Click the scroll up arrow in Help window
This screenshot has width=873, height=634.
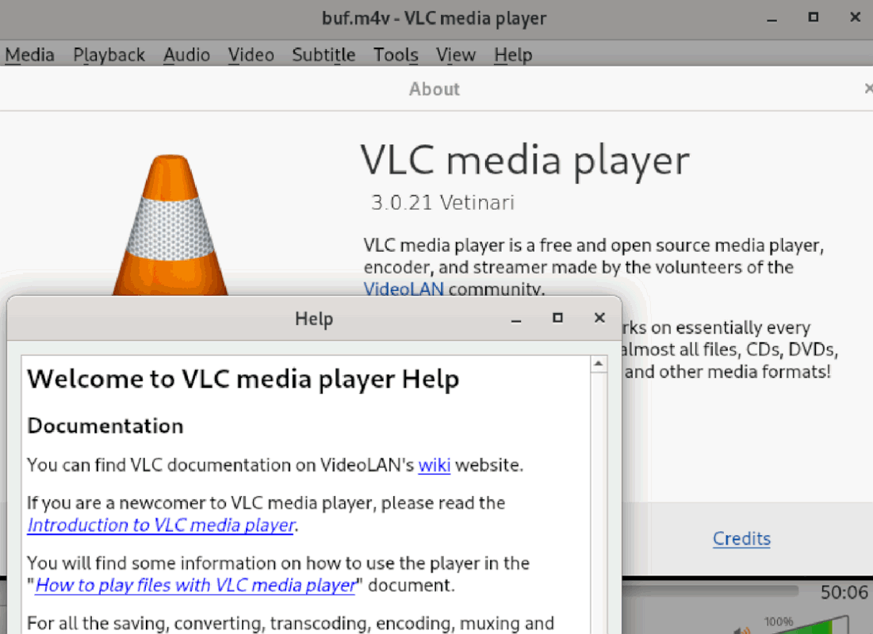(x=599, y=364)
